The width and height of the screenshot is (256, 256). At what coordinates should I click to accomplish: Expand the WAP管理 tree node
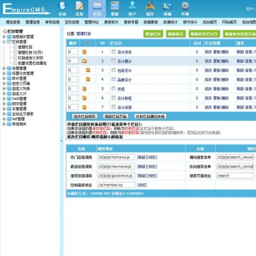pos(4,119)
